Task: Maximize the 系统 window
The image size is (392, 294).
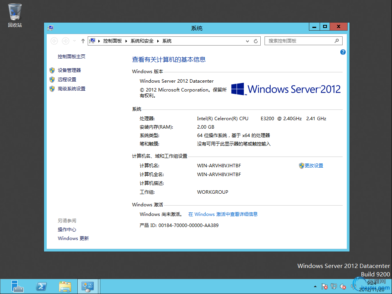Action: point(325,26)
